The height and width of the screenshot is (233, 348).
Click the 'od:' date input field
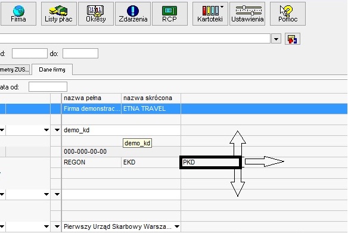[30, 54]
